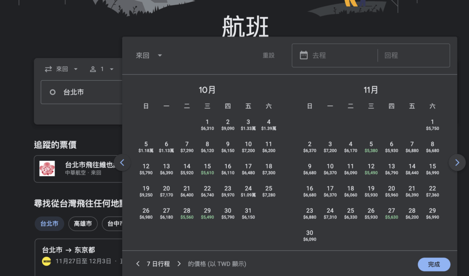Click the round-trip swap arrows icon
The width and height of the screenshot is (469, 276).
48,69
